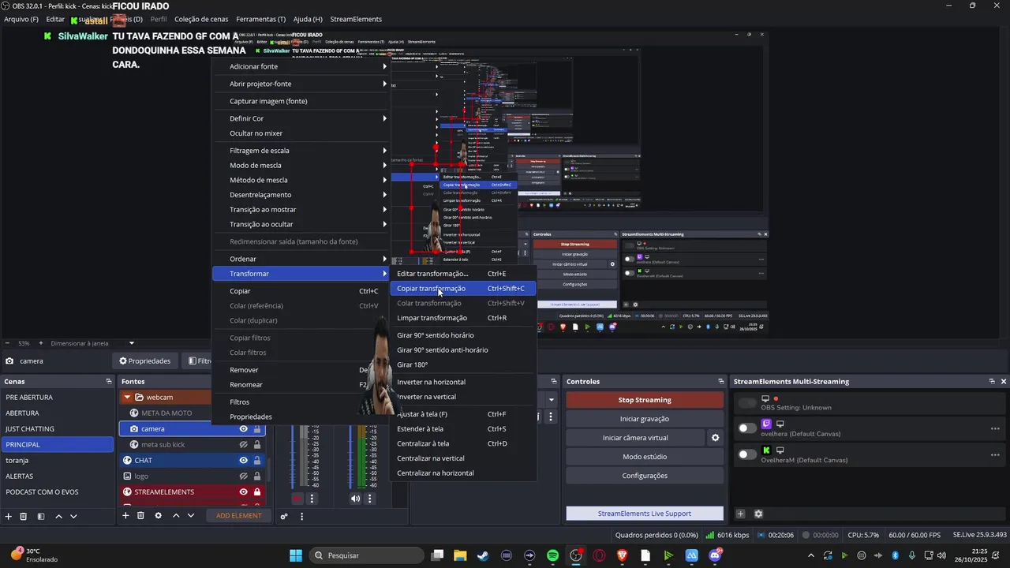Unlock the STREAMELEMENTS source
This screenshot has width=1010, height=568.
click(x=256, y=491)
